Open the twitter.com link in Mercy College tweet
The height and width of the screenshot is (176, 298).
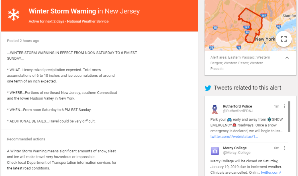click(x=271, y=172)
